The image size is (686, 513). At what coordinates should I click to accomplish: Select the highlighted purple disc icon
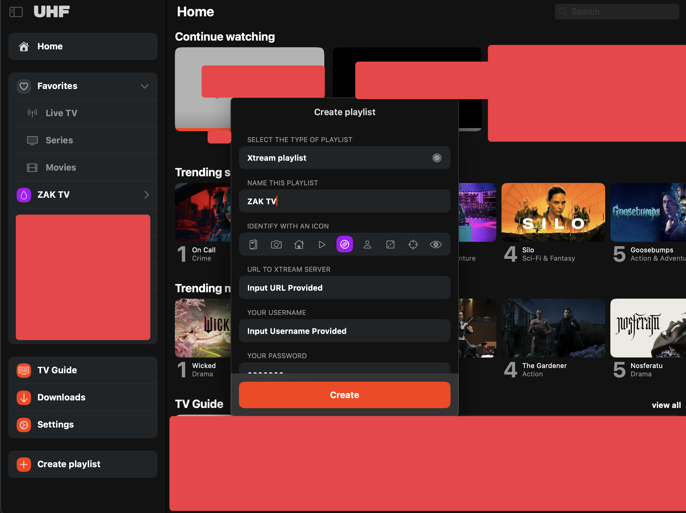pos(344,244)
